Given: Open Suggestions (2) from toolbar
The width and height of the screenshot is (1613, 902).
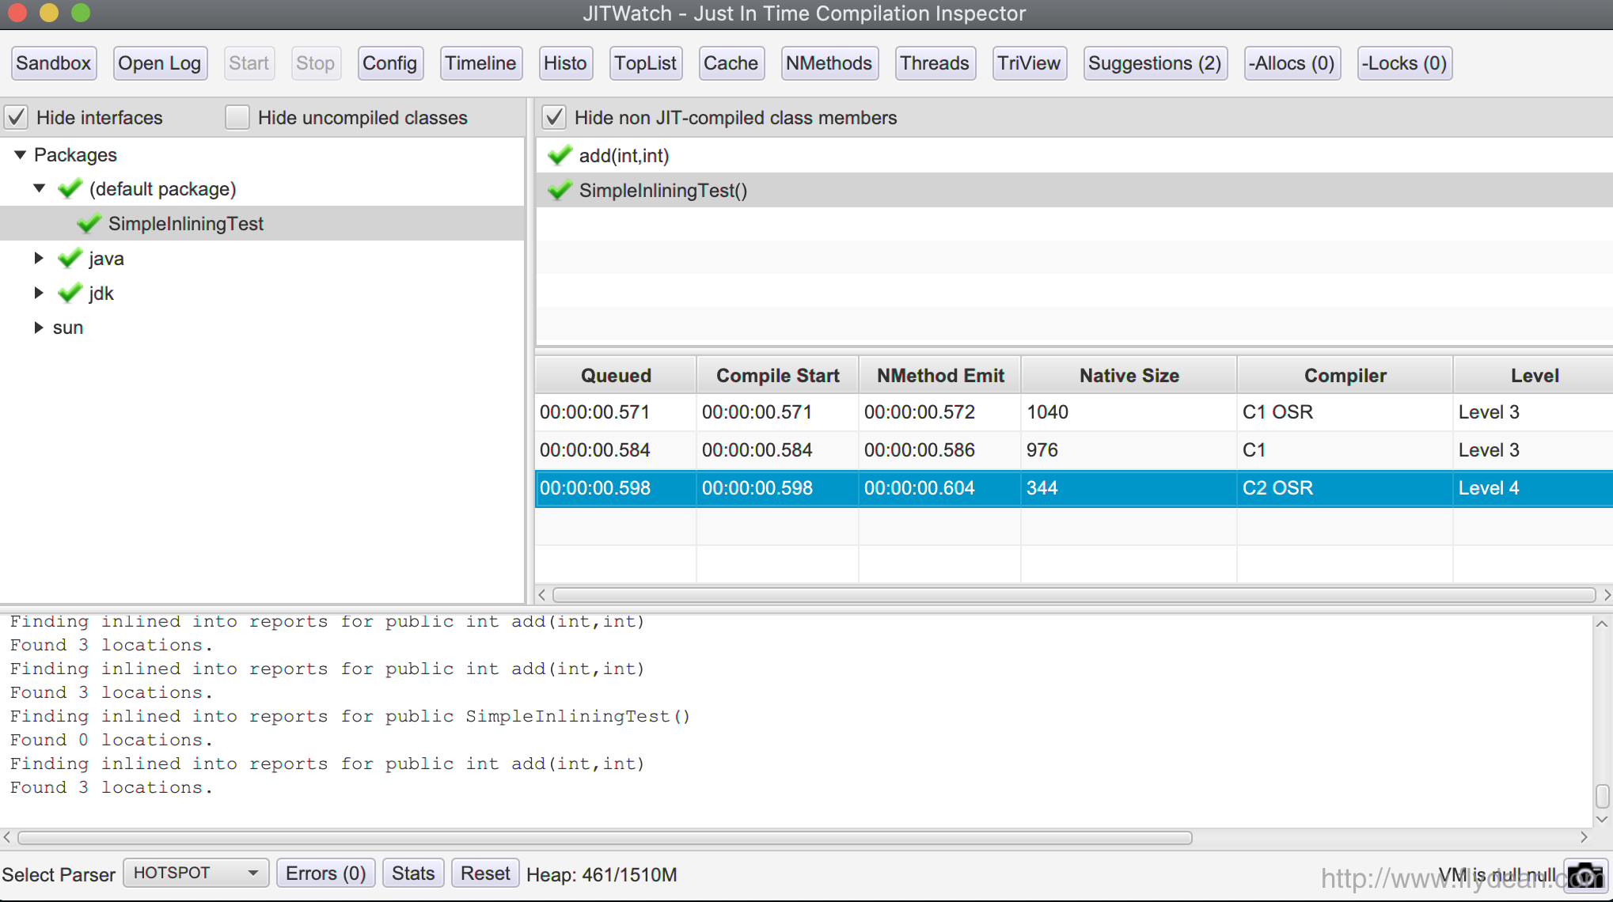Looking at the screenshot, I should [1154, 63].
